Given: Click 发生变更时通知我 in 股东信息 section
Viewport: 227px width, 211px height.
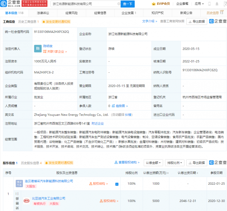Looking at the screenshot, I should coord(59,163).
